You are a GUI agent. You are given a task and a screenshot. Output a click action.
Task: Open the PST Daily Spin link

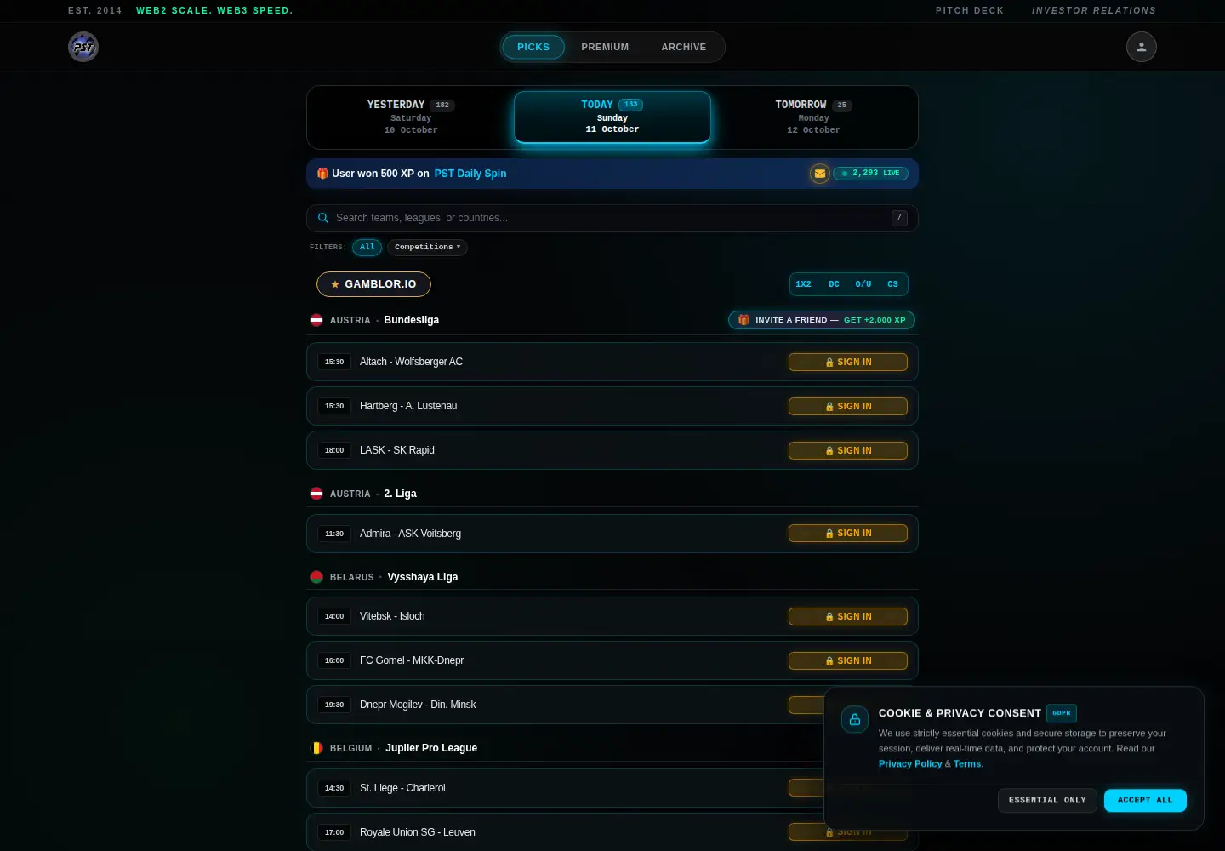pyautogui.click(x=470, y=174)
